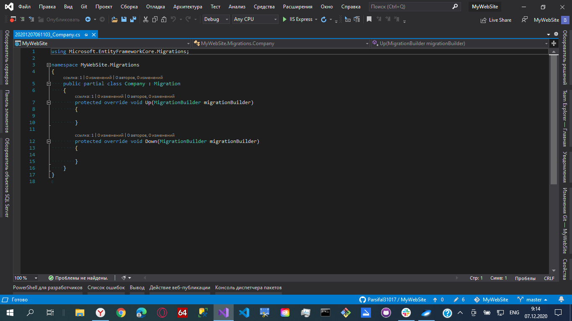Click the Проблемы не найдены status indicator
Image resolution: width=572 pixels, height=321 pixels.
click(x=78, y=278)
